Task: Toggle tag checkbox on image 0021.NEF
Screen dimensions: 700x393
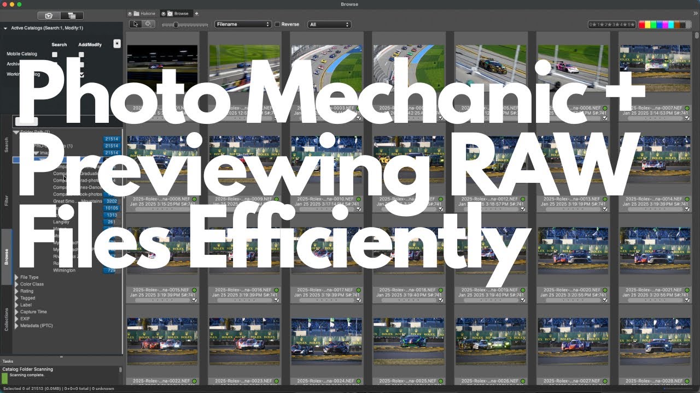Action: 687,300
